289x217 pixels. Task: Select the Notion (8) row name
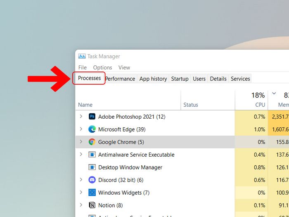click(x=110, y=205)
